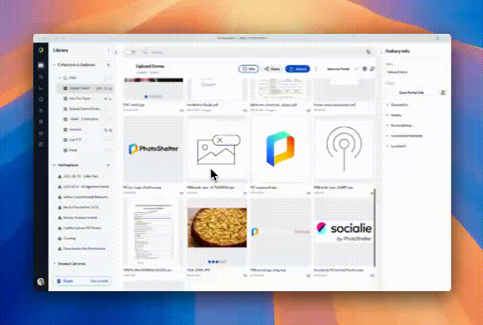Add a new Workspace with the plus icon
Image resolution: width=483 pixels, height=325 pixels.
click(x=108, y=165)
